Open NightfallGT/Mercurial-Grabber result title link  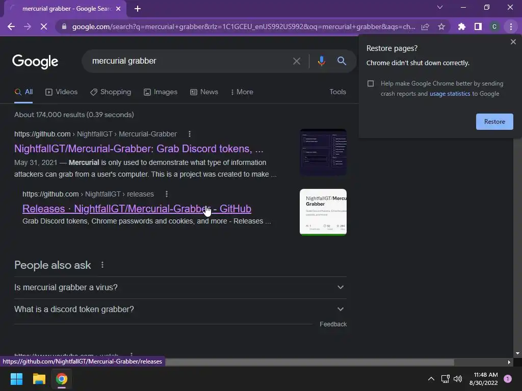[139, 149]
